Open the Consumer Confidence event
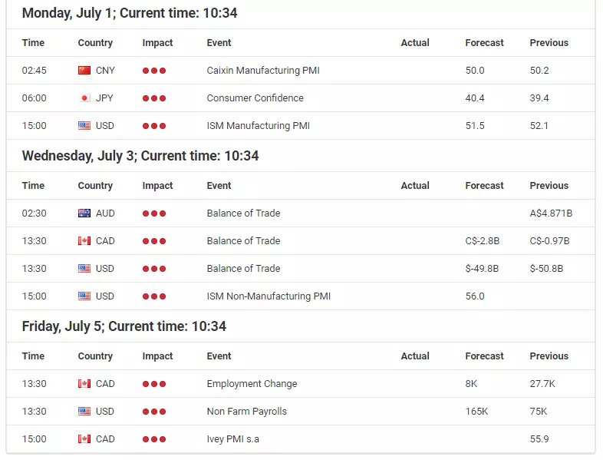This screenshot has width=603, height=460. 255,98
